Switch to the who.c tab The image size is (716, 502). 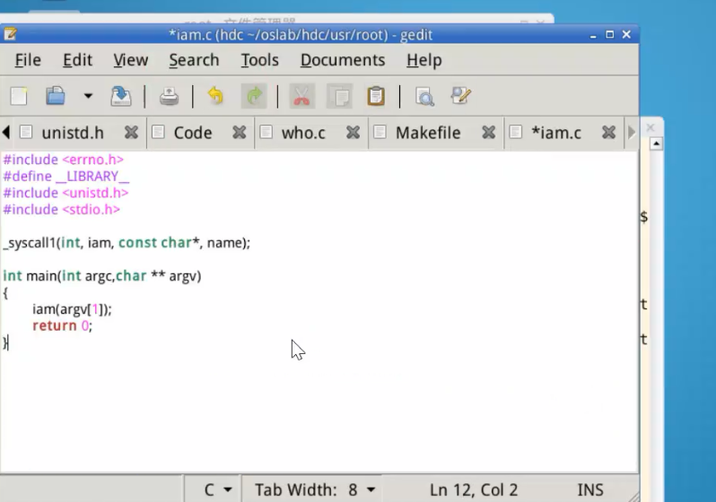[x=302, y=133]
